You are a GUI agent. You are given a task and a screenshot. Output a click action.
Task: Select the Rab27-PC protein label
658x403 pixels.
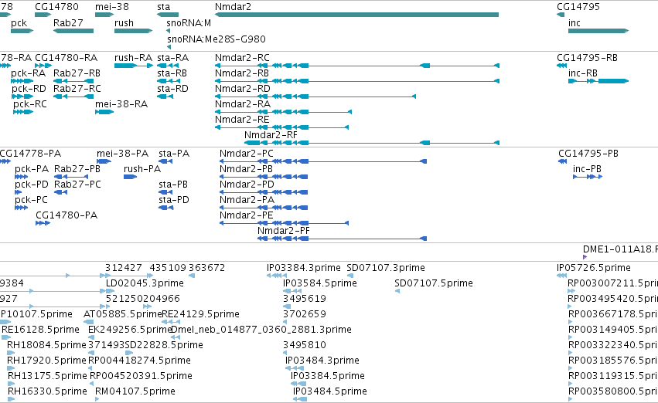point(77,185)
